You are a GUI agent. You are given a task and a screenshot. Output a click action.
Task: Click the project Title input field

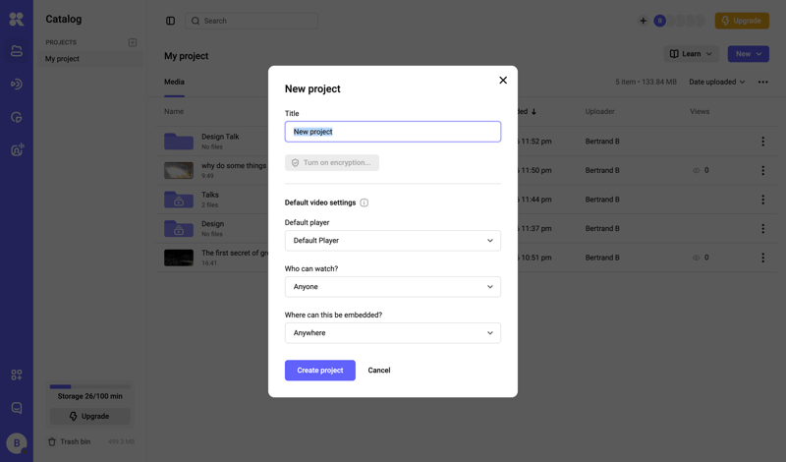(392, 132)
